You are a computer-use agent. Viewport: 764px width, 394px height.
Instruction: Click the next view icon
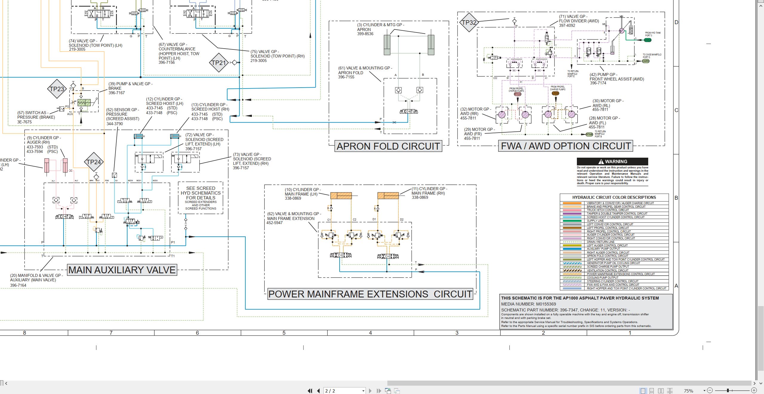397,391
